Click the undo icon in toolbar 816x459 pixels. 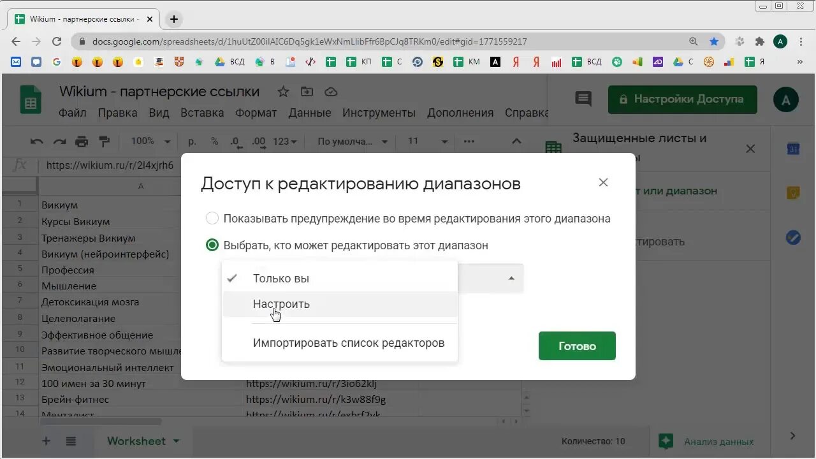tap(37, 142)
